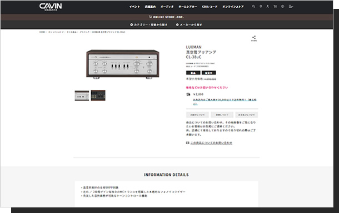The image size is (339, 213).
Task: Click the share icon above product title
Action: 254,38
